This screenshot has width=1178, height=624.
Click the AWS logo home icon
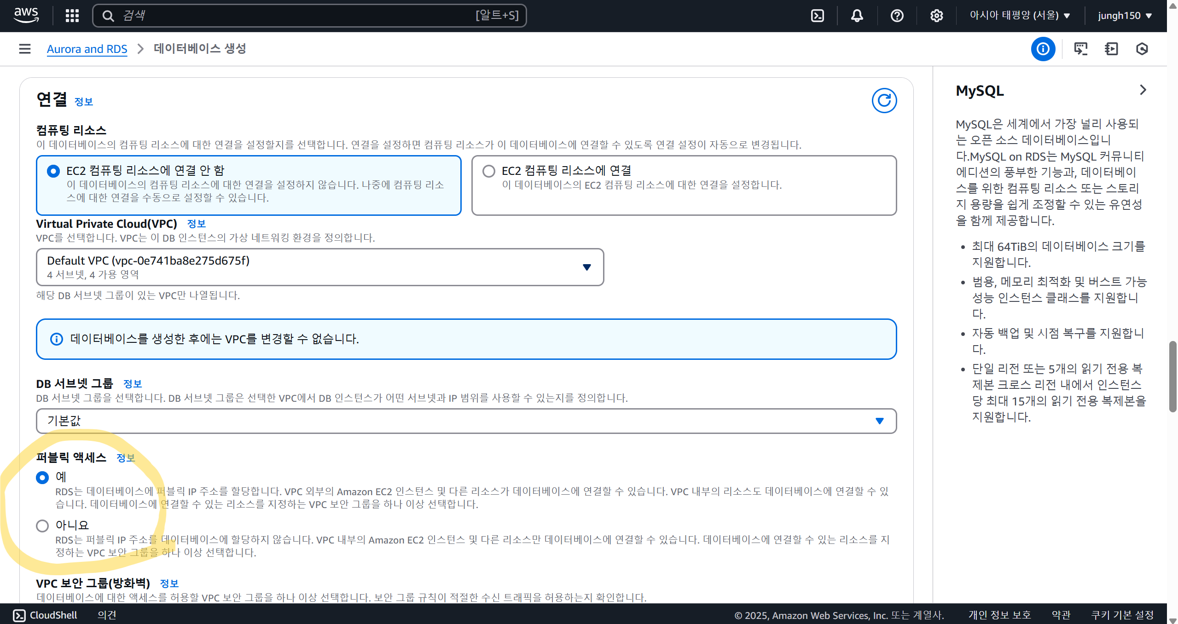pyautogui.click(x=26, y=15)
